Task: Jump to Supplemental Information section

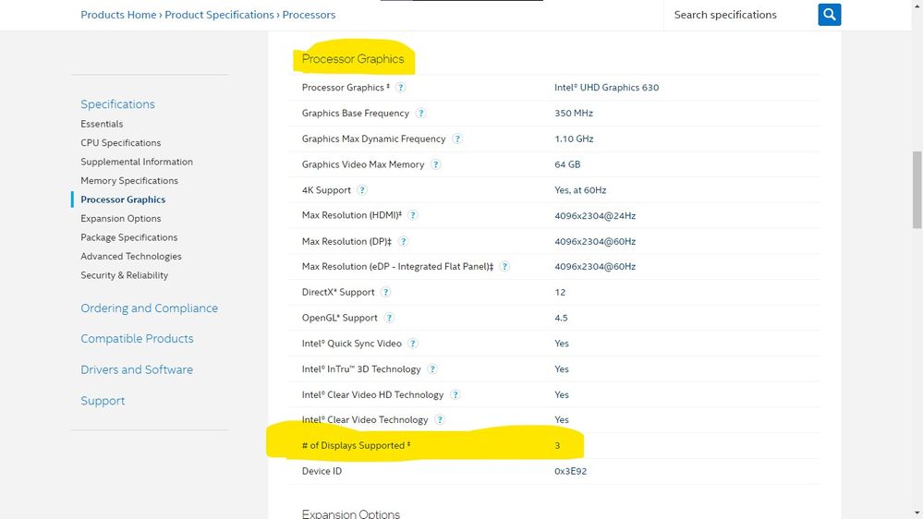Action: point(137,162)
